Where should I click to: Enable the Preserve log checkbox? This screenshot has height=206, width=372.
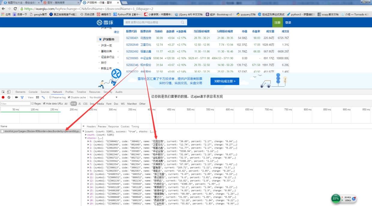50,97
